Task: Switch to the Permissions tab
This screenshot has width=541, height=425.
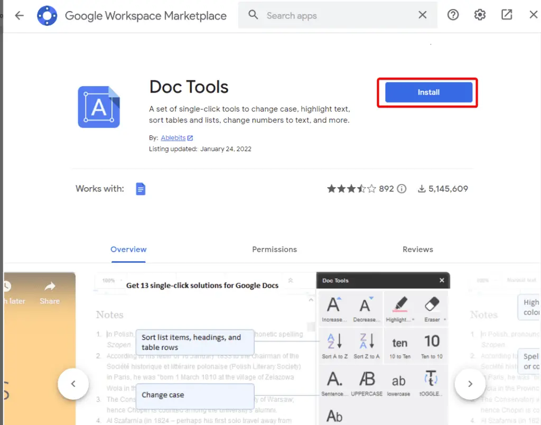Action: coord(274,249)
